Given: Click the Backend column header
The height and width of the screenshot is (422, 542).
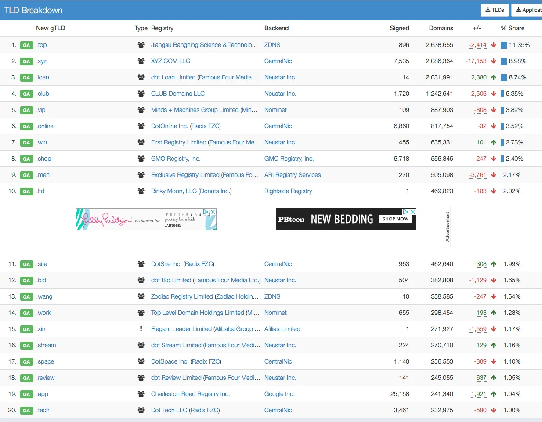Looking at the screenshot, I should coord(276,28).
